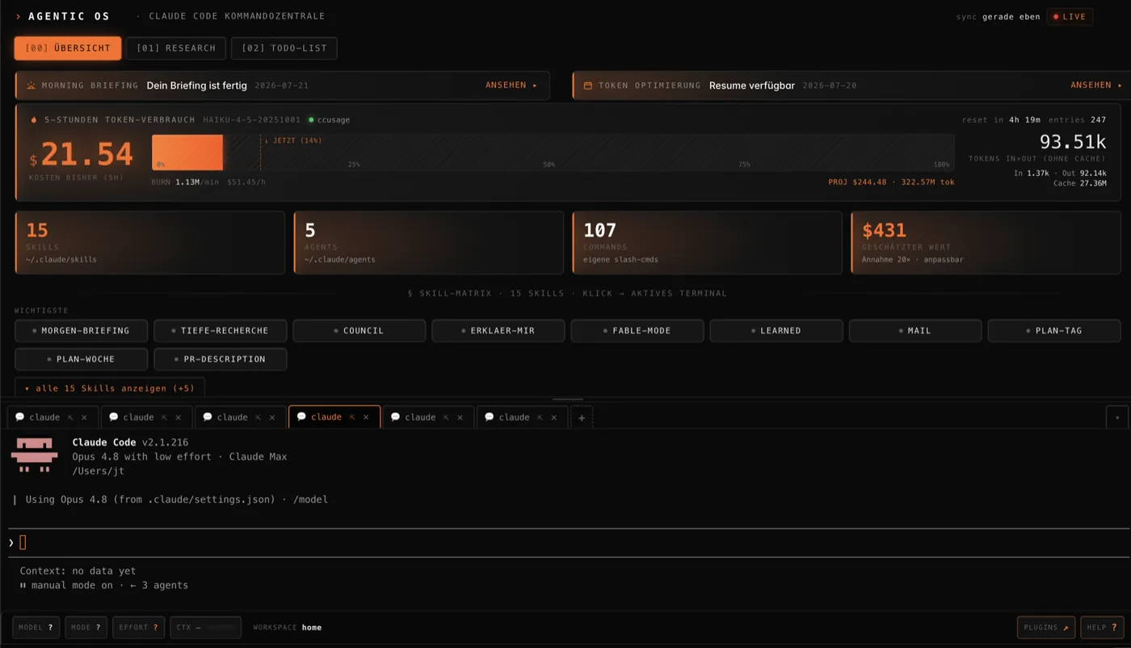Run the Morgen-Briefing skill
The width and height of the screenshot is (1131, 648).
click(x=81, y=330)
